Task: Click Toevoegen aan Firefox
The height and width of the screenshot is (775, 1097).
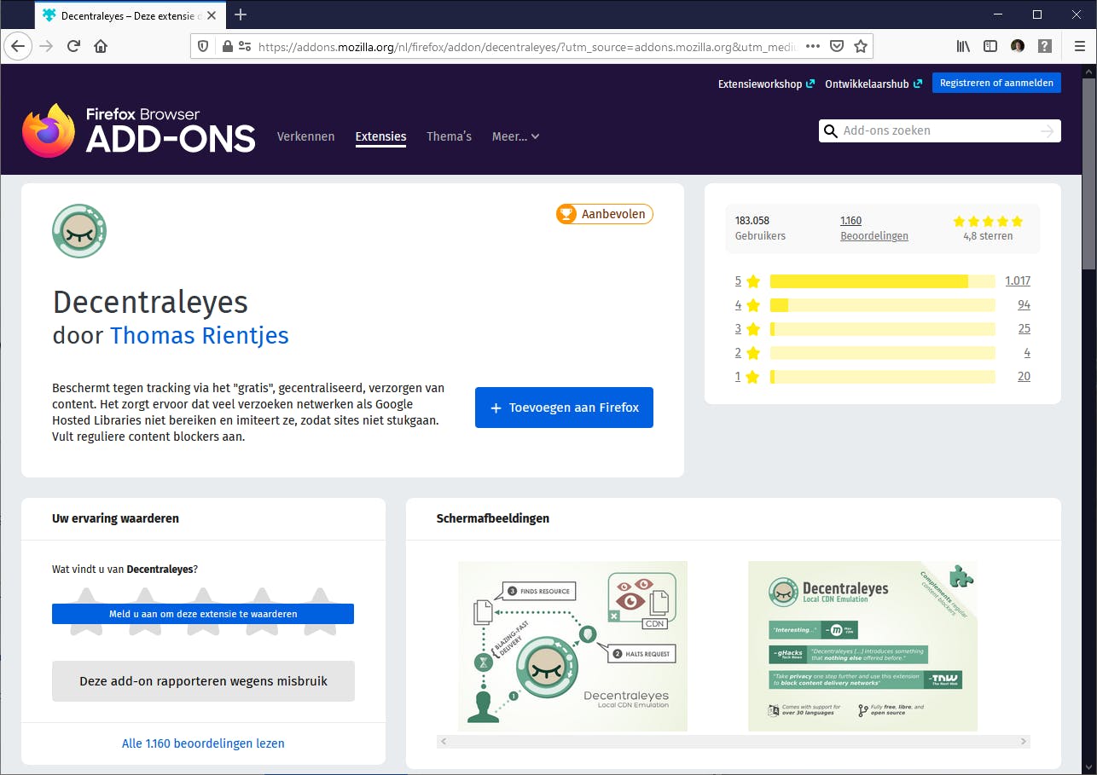Action: (564, 408)
